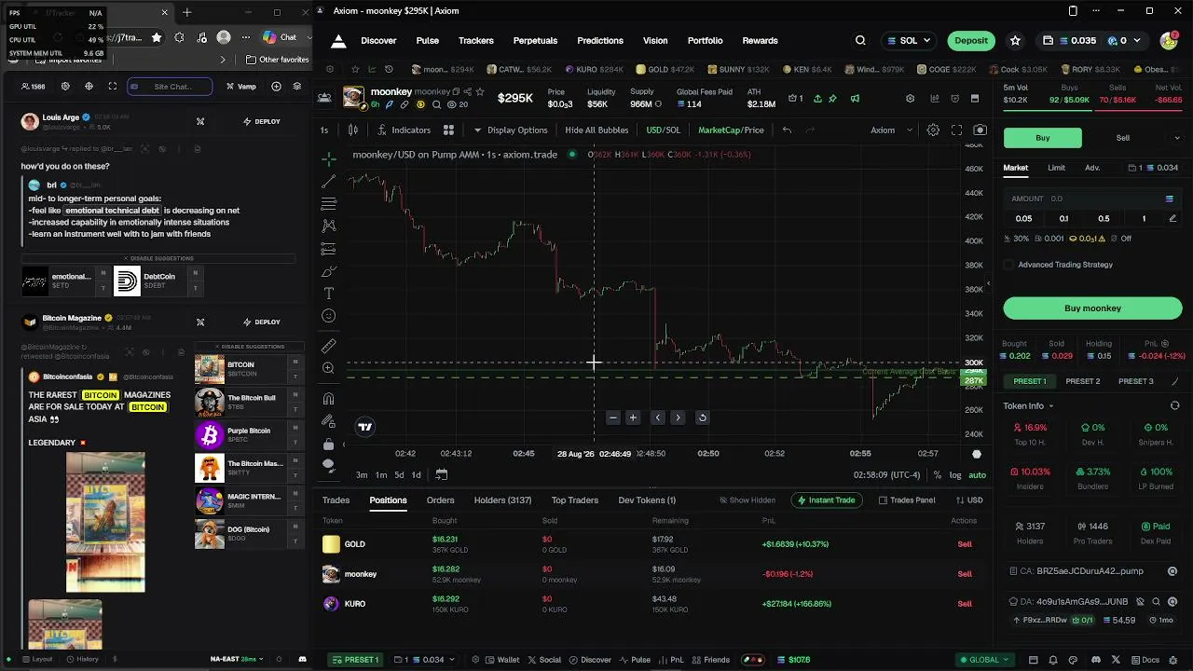1193x671 pixels.
Task: Toggle Hide All Bubbles
Action: [x=596, y=130]
